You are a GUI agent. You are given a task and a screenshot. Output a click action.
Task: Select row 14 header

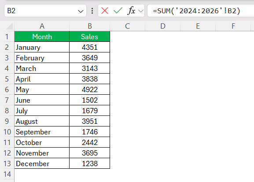coord(7,174)
